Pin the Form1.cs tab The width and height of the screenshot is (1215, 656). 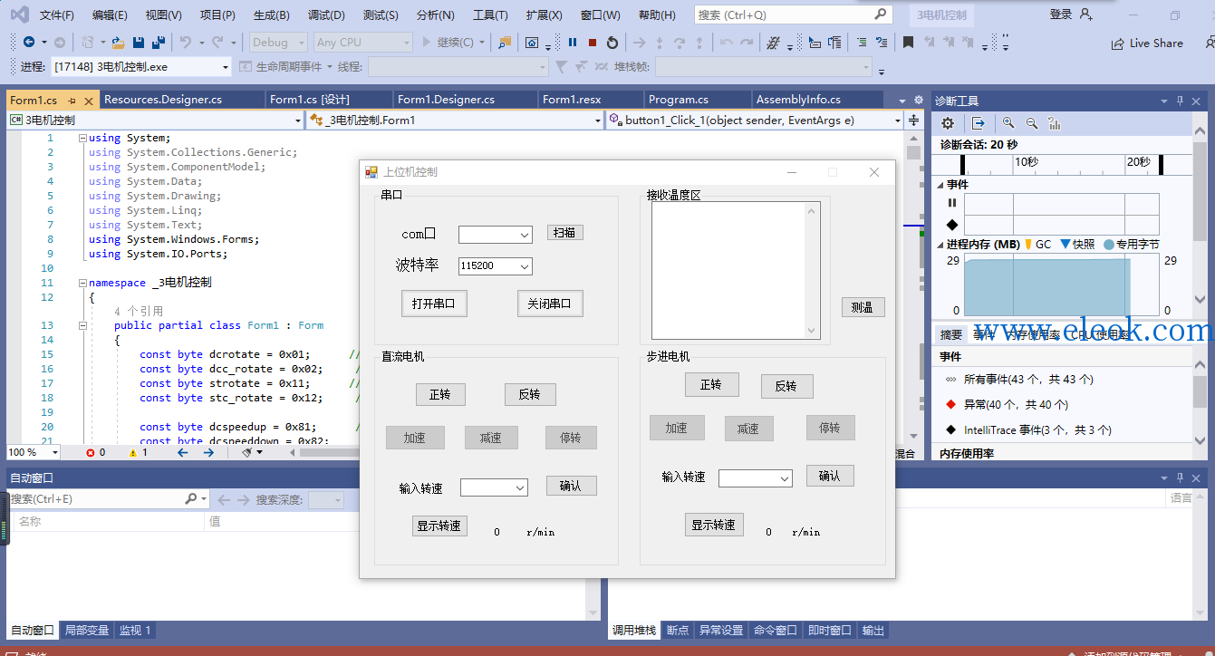(x=72, y=100)
